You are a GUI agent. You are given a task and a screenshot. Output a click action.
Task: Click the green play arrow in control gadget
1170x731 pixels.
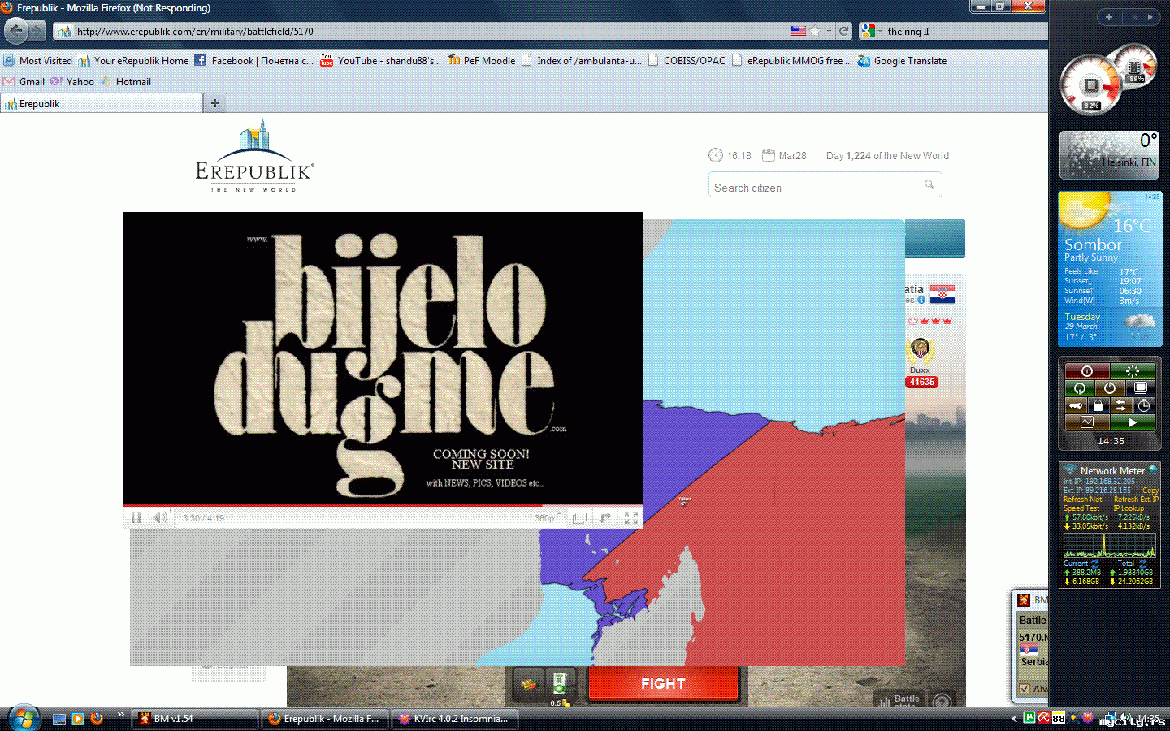click(x=1133, y=422)
